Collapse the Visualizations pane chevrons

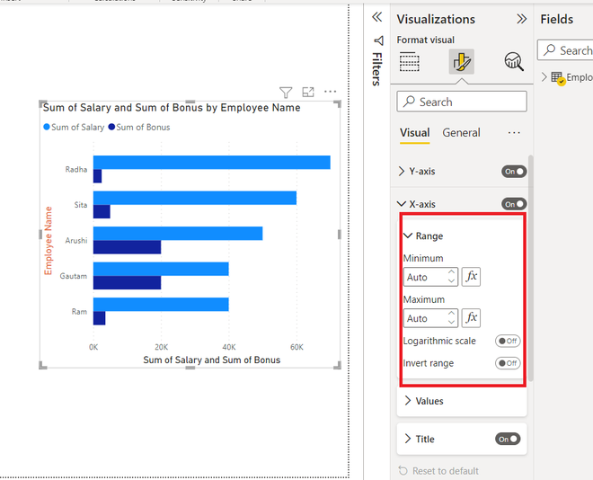[x=521, y=19]
